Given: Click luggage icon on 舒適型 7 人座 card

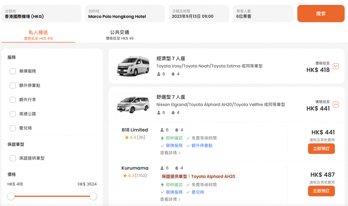Looking at the screenshot, I should coord(173,113).
